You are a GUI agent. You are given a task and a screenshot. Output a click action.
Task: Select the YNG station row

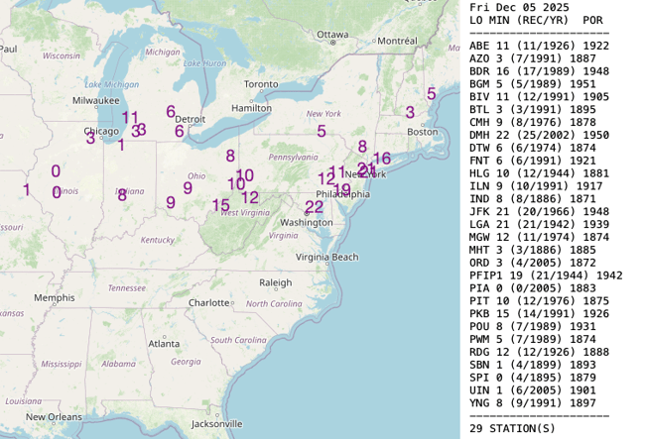(x=535, y=403)
